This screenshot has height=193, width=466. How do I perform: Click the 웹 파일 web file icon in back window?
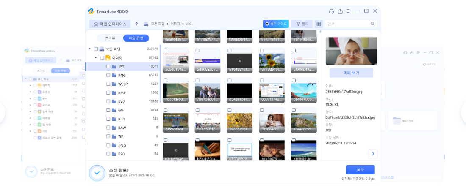[x=39, y=125]
